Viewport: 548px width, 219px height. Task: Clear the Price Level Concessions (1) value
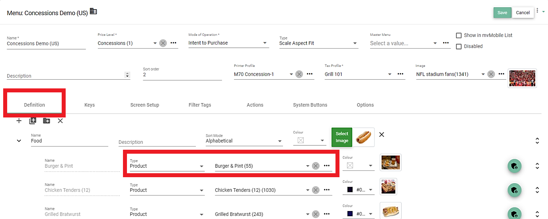click(x=163, y=43)
